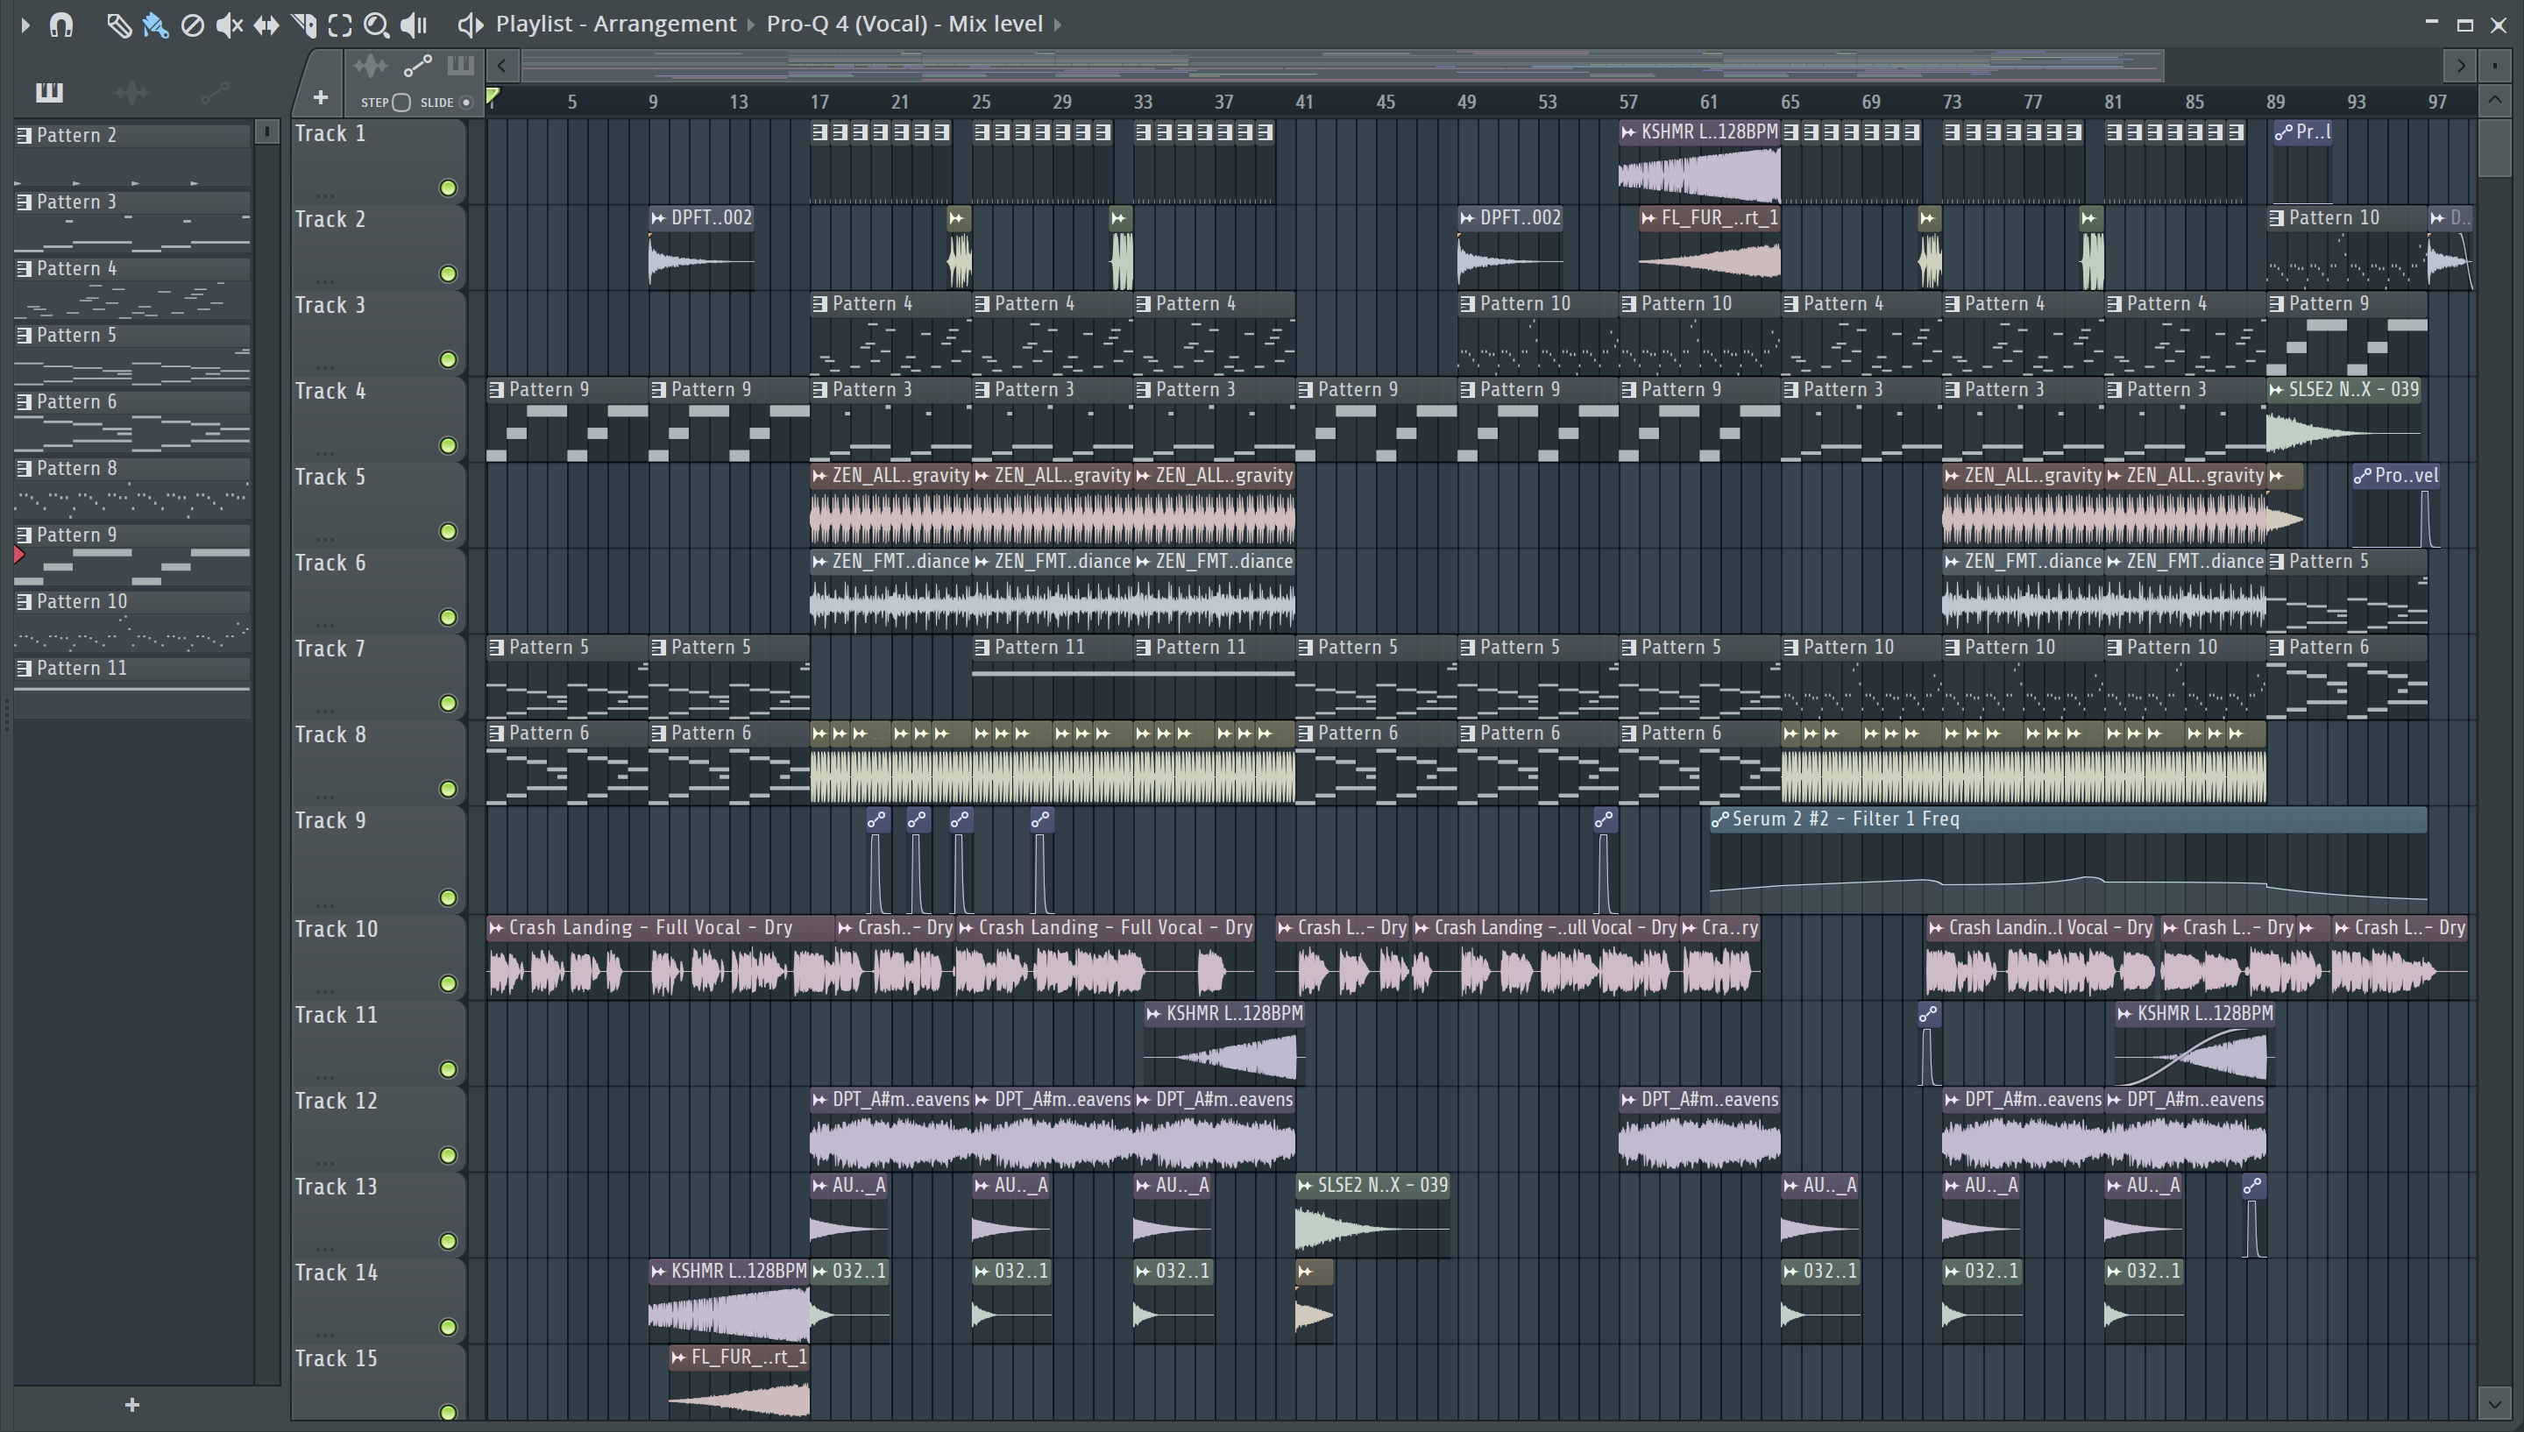Viewport: 2524px width, 1432px height.
Task: Open clip menu of Pattern 10 on Track 2
Action: pyautogui.click(x=2277, y=218)
